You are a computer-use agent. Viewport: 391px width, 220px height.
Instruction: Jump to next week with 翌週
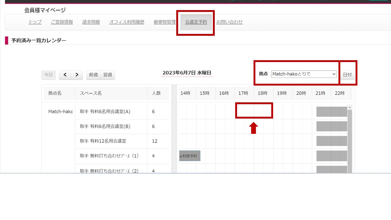[x=108, y=75]
